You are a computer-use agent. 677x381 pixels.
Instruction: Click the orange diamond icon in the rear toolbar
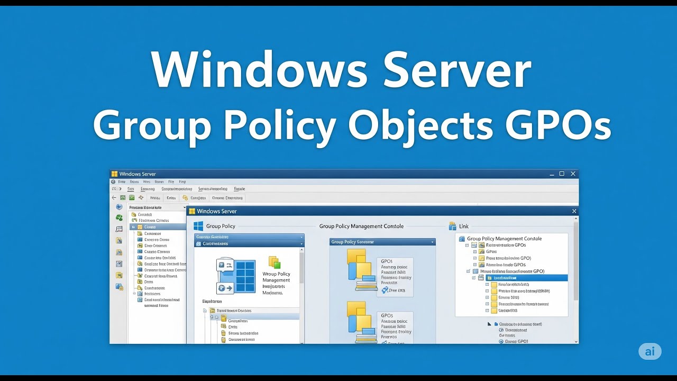coord(141,197)
